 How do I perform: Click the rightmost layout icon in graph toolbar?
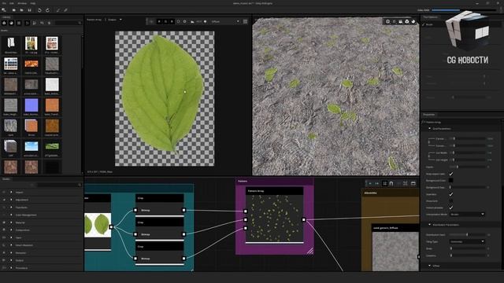tap(413, 183)
